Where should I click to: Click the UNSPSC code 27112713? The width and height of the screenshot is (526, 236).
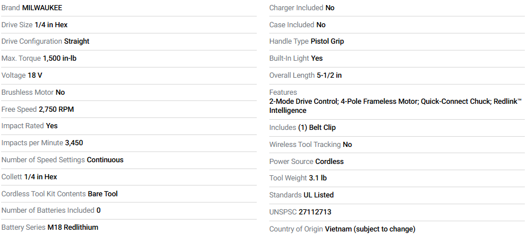(315, 212)
